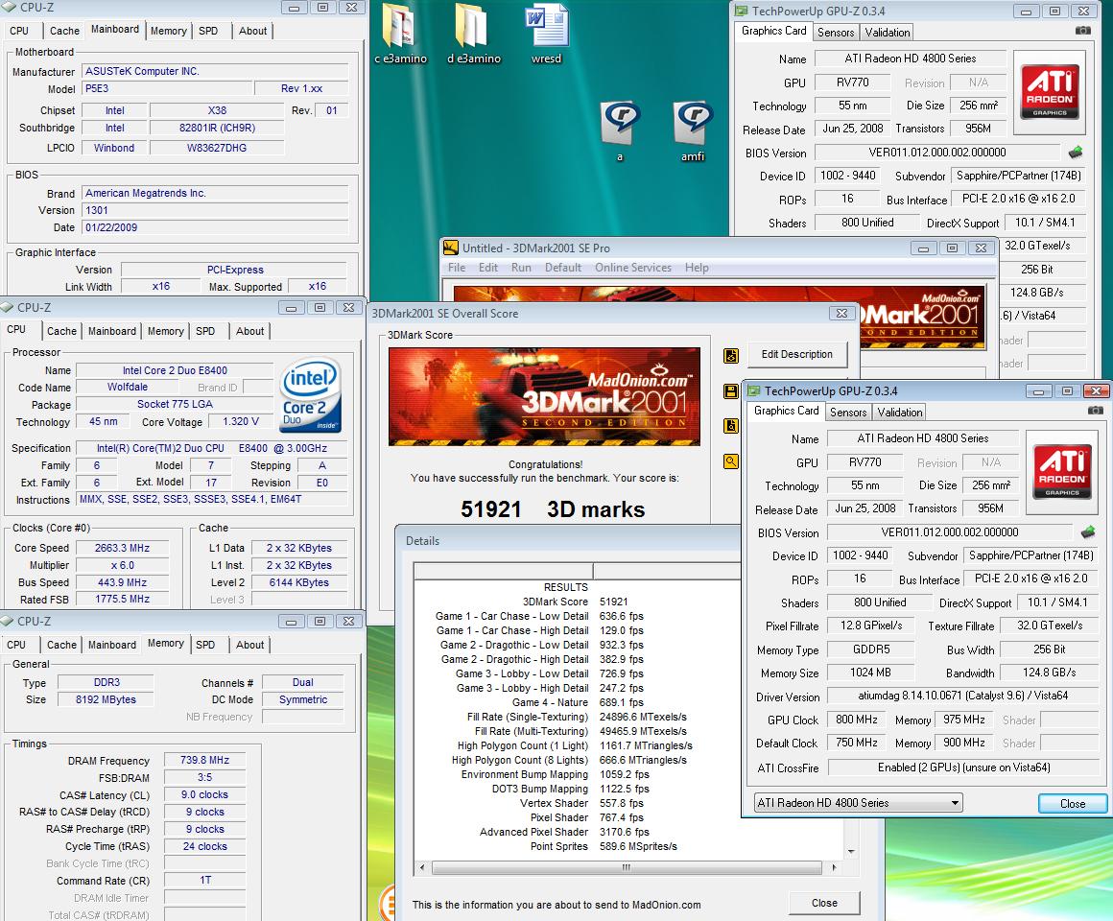Open the Run menu in 3DMark2001

point(521,268)
